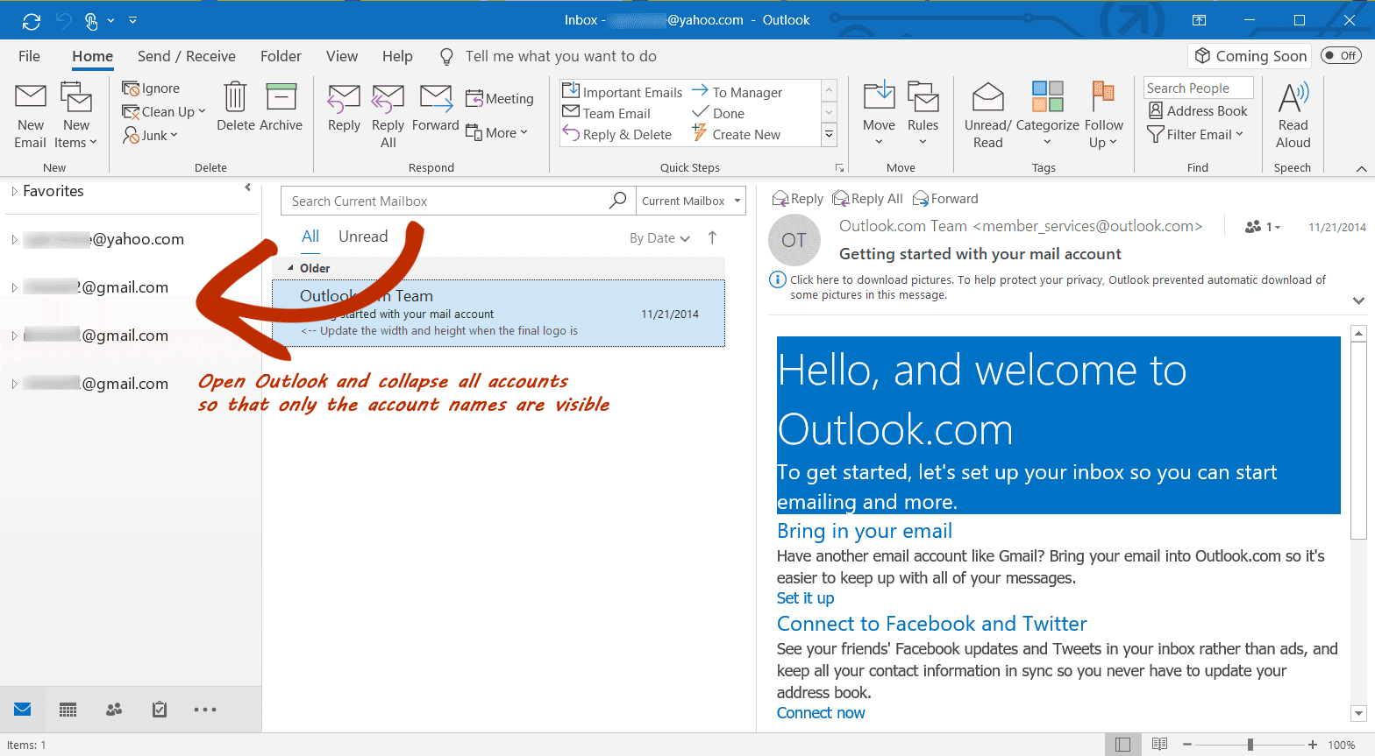
Task: Switch to Reading view in status bar
Action: point(1159,745)
